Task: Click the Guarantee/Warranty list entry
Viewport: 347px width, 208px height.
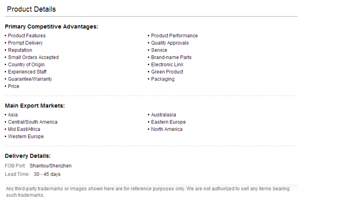Action: 30,79
